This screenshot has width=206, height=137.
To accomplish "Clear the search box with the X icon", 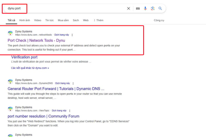I will click(128, 9).
